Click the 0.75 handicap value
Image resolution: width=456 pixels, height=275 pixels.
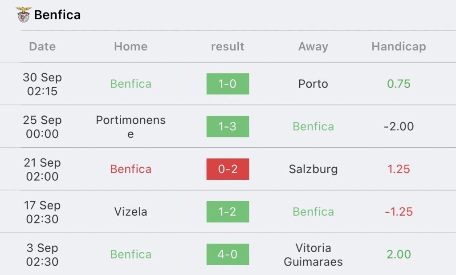click(x=399, y=84)
